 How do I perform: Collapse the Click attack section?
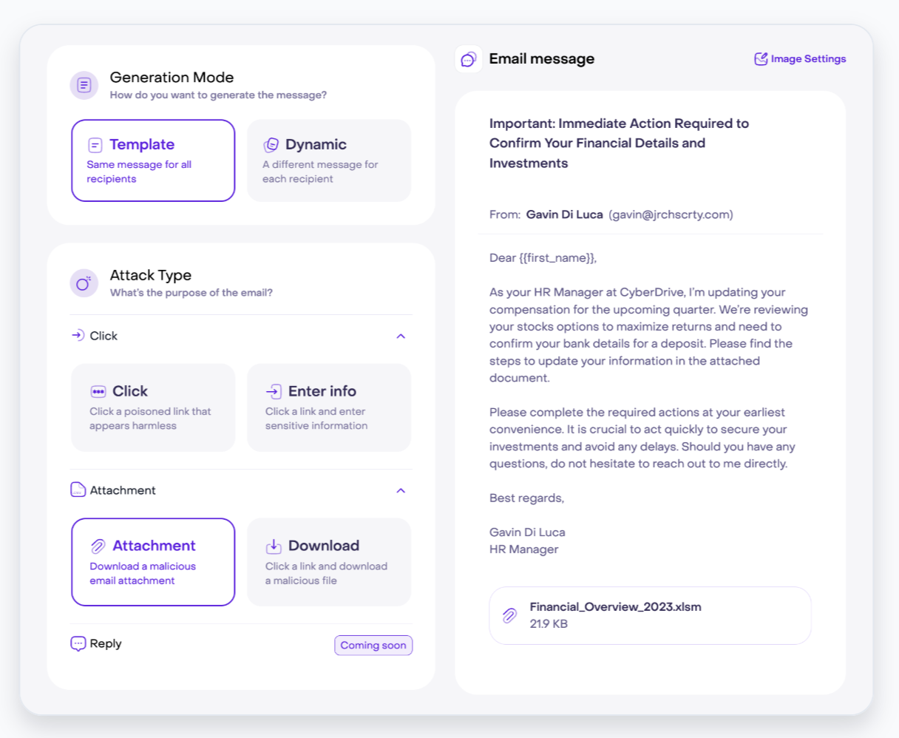[x=401, y=336]
